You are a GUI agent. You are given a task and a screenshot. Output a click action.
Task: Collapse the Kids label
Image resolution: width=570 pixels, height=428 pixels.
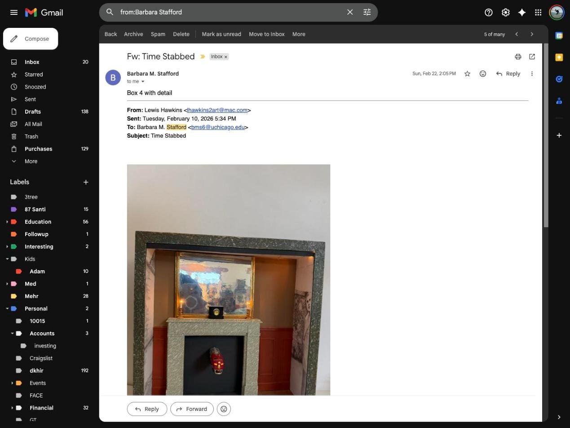pos(7,259)
